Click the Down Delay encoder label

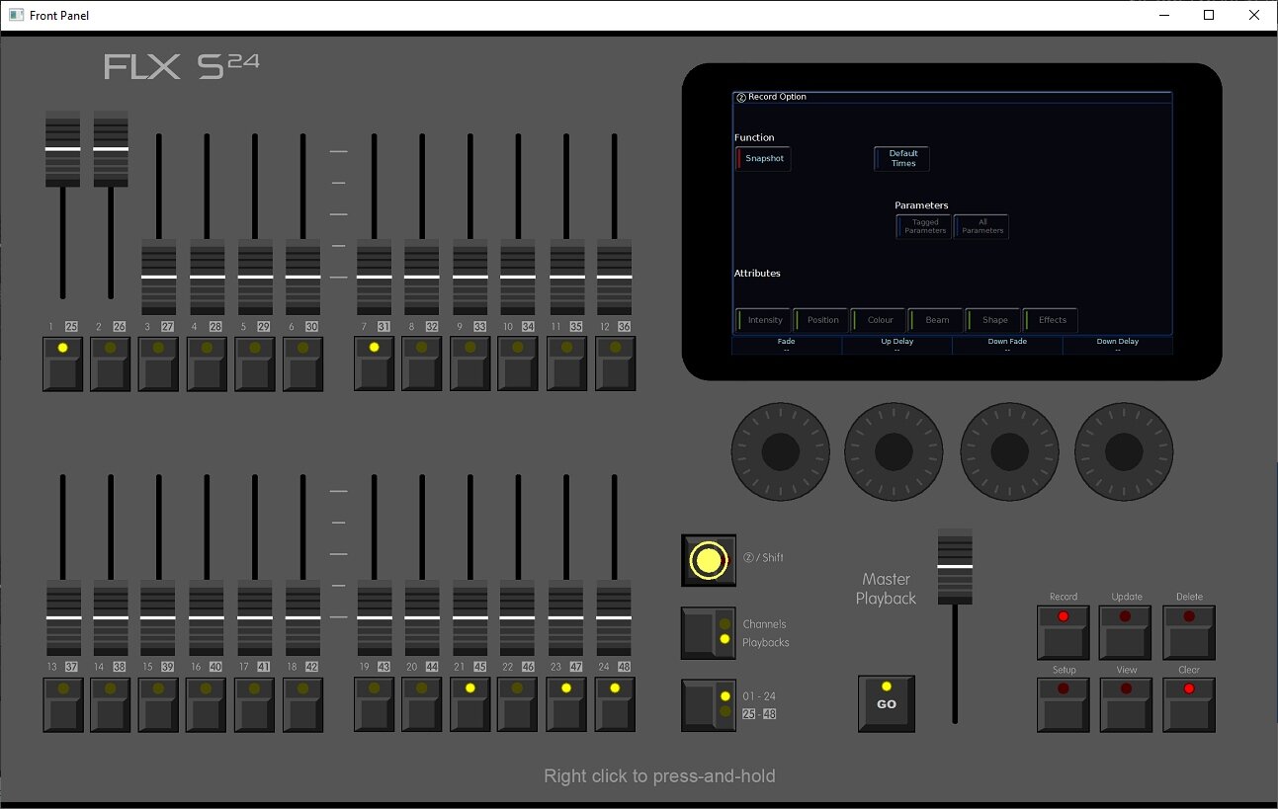click(x=1118, y=345)
